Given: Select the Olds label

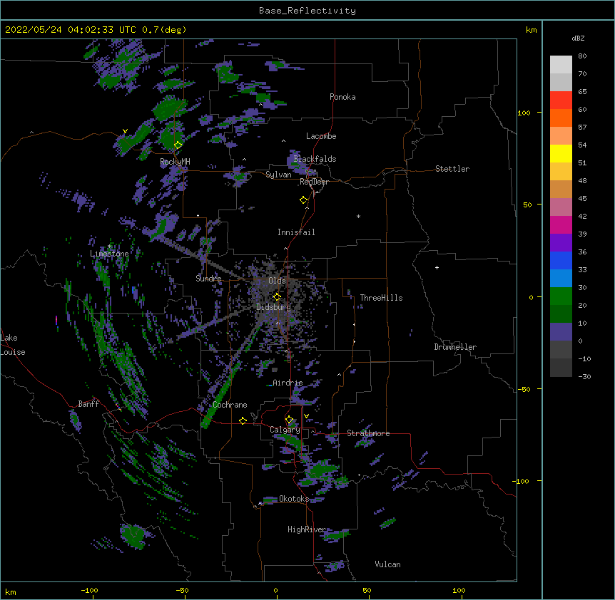Looking at the screenshot, I should [x=277, y=281].
